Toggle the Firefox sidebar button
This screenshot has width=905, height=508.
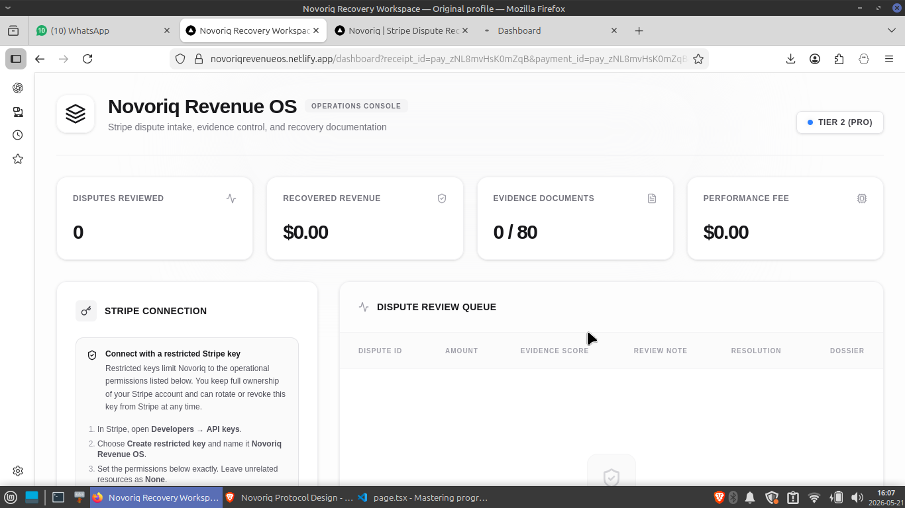tap(16, 59)
